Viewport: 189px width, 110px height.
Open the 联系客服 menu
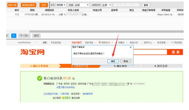163,42
